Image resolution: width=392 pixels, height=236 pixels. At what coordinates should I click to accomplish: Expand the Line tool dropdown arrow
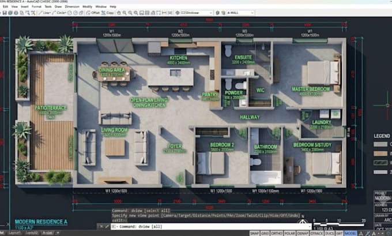(50, 13)
